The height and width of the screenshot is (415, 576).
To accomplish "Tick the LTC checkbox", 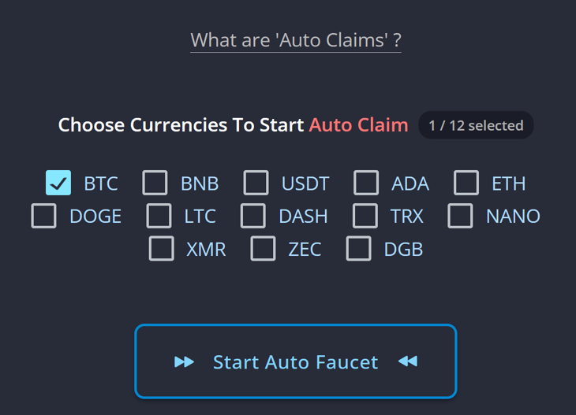I will 159,216.
